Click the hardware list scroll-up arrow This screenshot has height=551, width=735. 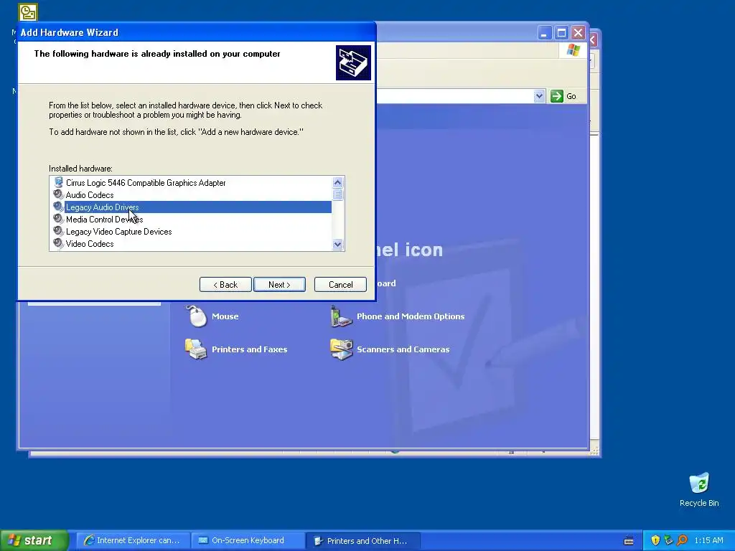point(337,182)
